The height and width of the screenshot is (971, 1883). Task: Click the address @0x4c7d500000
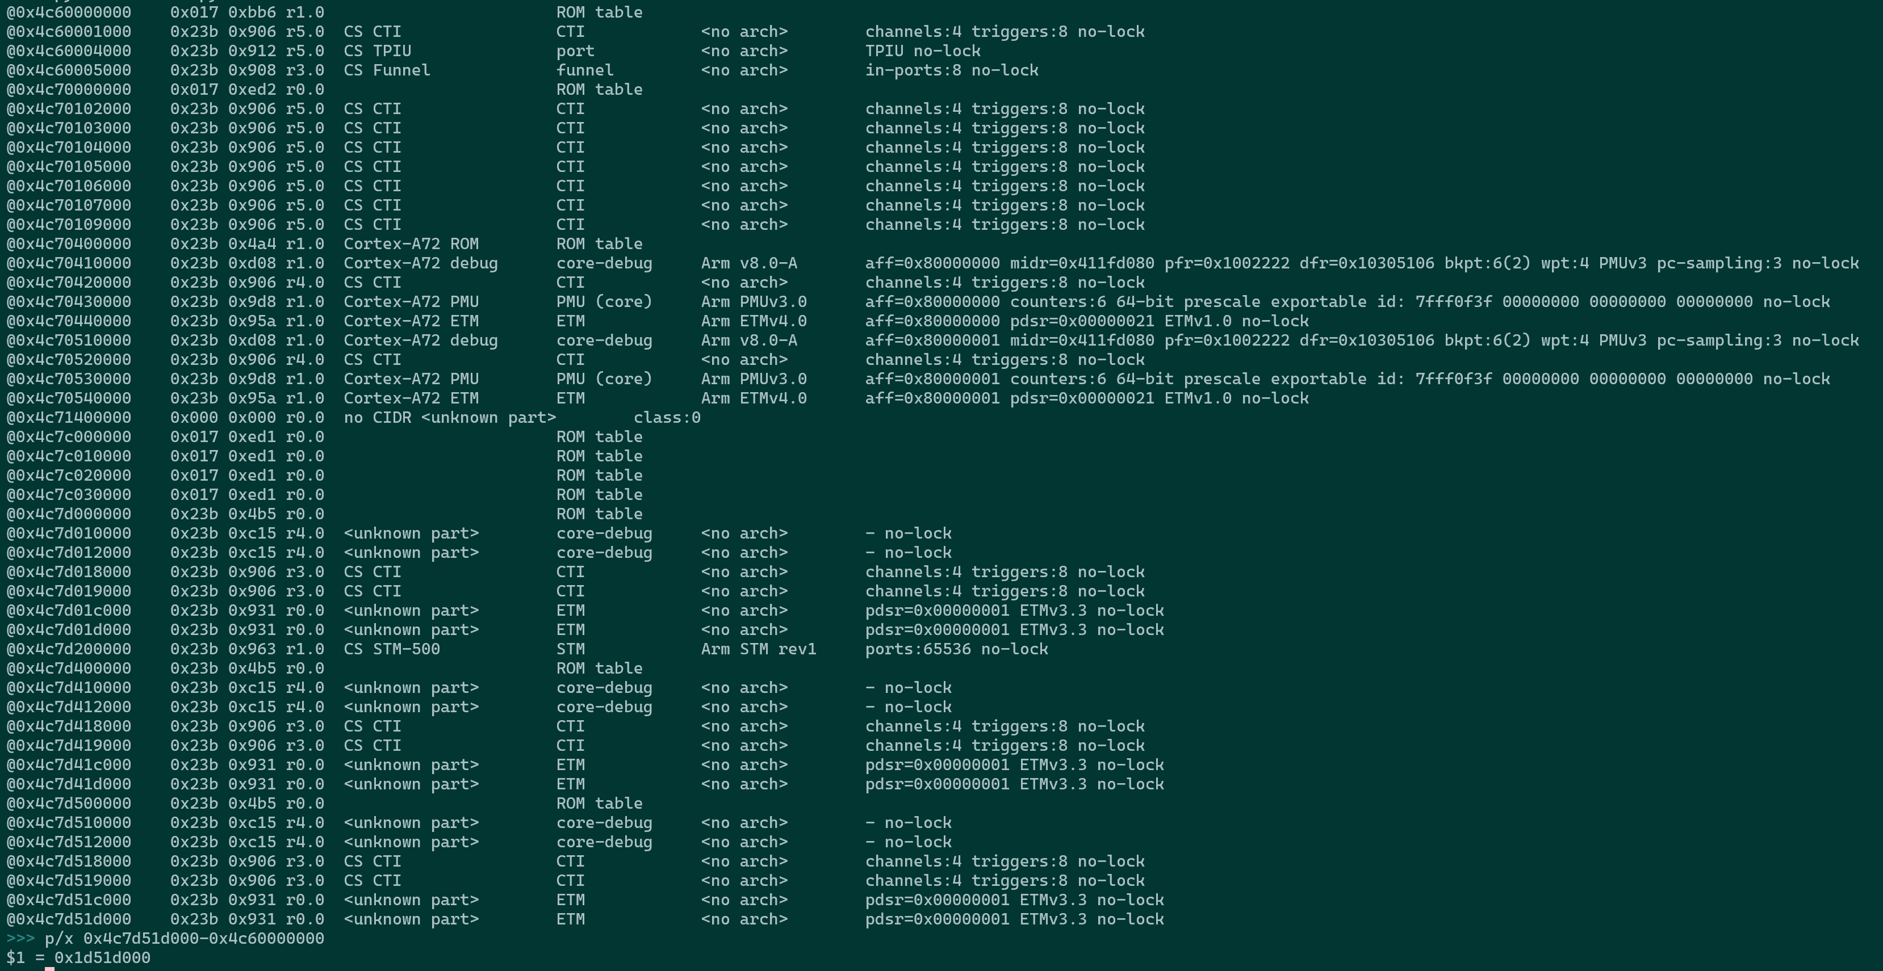(x=69, y=803)
